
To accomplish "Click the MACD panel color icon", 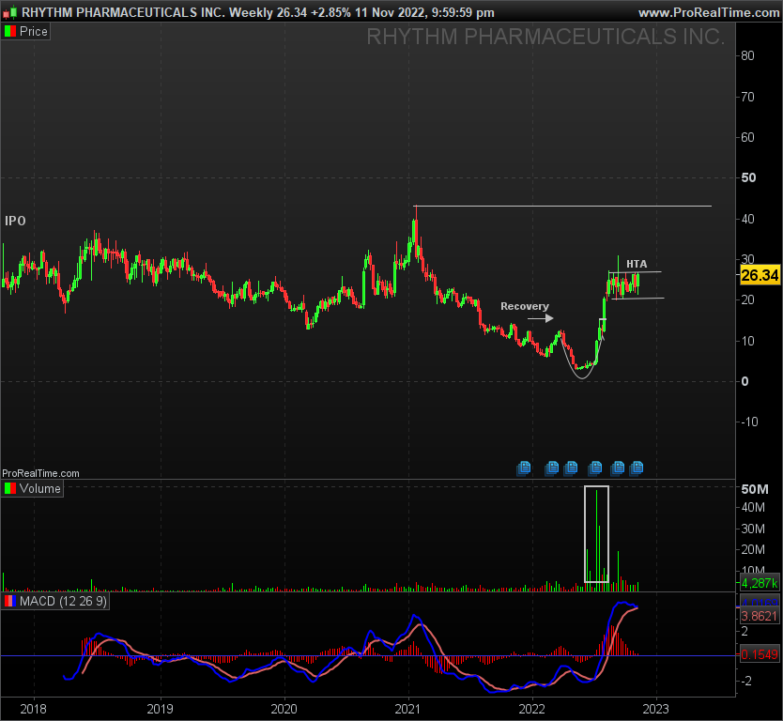I will pos(10,601).
